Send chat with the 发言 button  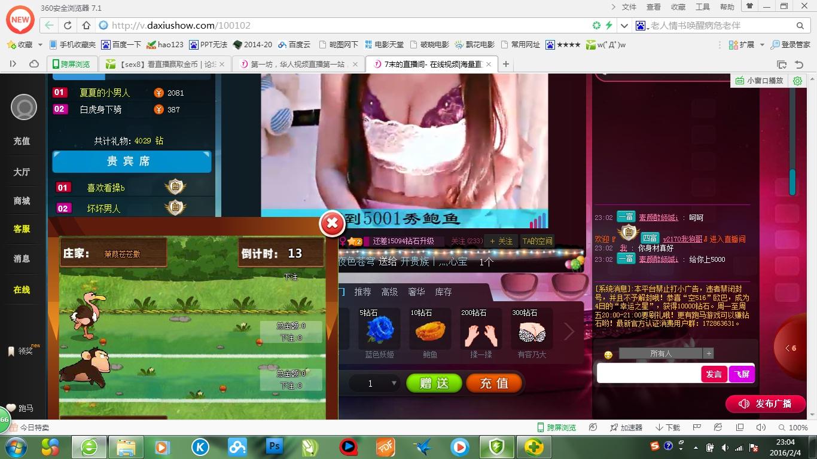click(714, 374)
